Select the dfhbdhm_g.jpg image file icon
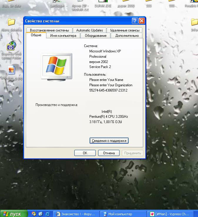This screenshot has height=217, width=198. (11, 70)
